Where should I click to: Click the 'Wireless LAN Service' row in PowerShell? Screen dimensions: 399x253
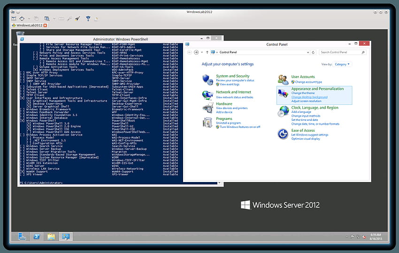pos(99,169)
